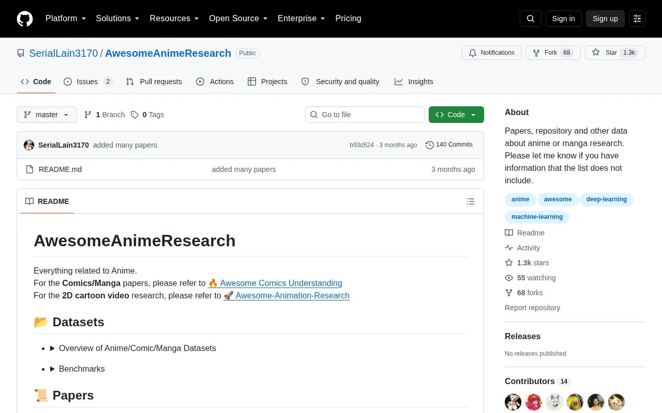Star the repository
Viewport: 662px width, 413px height.
click(x=615, y=53)
